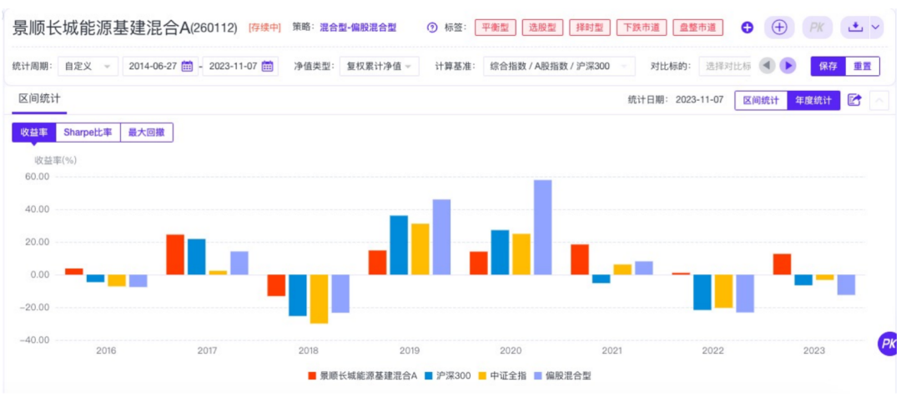
Task: Toggle legend 景顺长城能源基建混合A series
Action: (362, 376)
